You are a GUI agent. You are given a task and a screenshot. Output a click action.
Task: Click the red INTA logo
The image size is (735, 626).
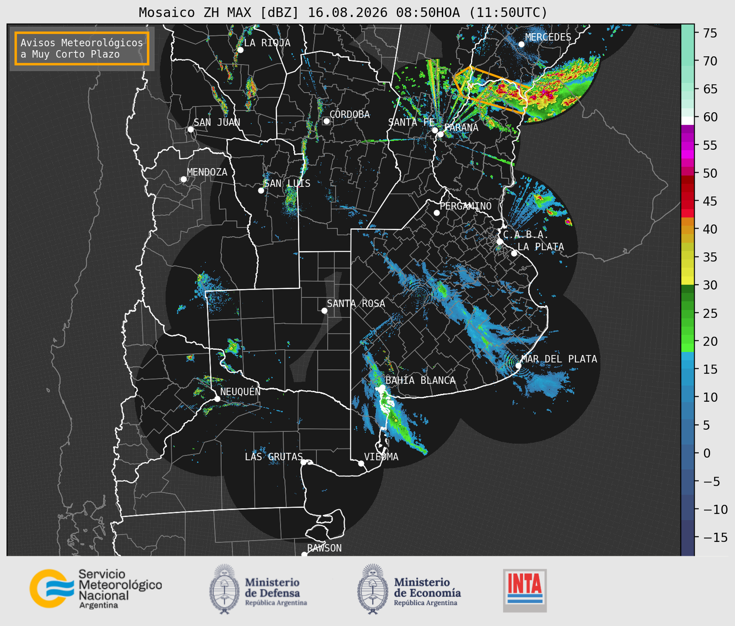[x=525, y=590]
